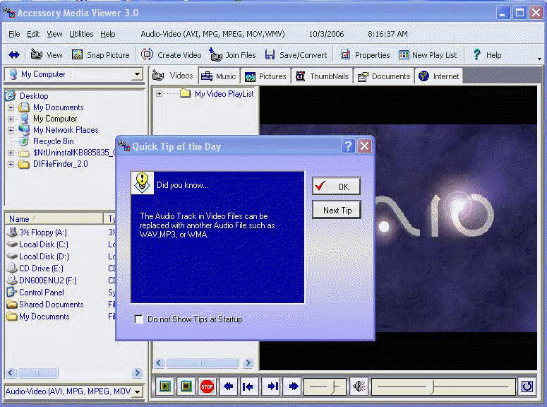This screenshot has height=407, width=547.
Task: Click OK in Quick Tip dialog
Action: [x=337, y=187]
